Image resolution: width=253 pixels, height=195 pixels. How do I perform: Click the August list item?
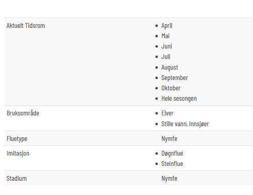point(170,67)
